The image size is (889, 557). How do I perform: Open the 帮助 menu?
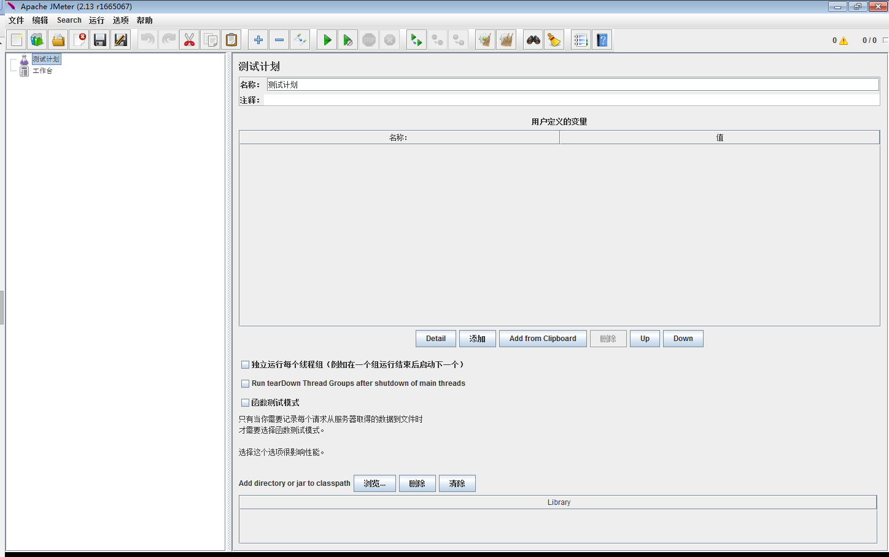(x=145, y=20)
